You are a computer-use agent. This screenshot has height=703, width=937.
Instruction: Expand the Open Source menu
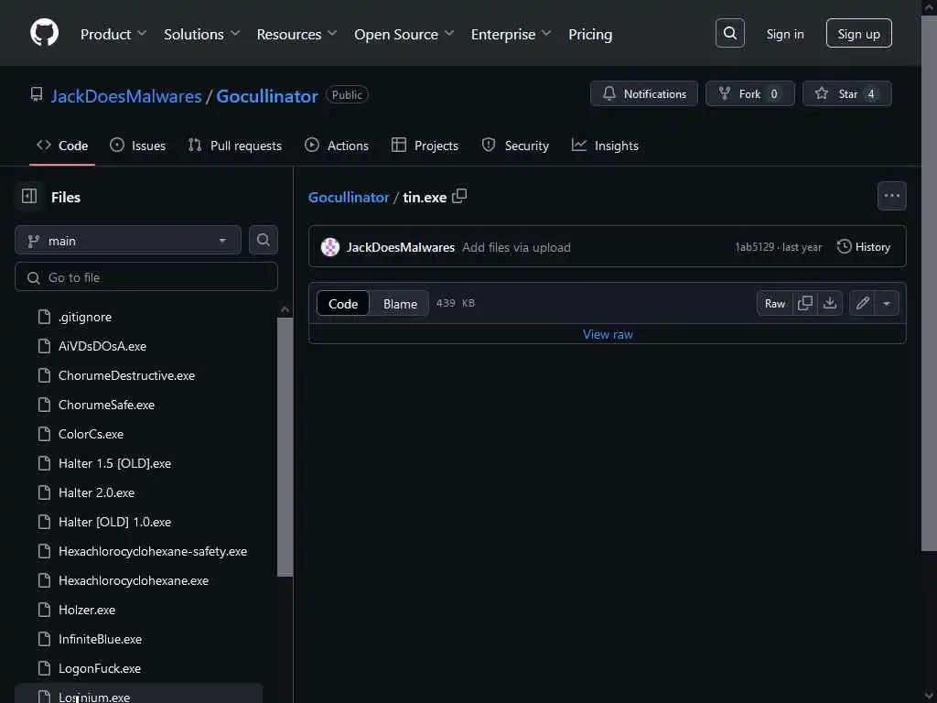click(x=404, y=34)
